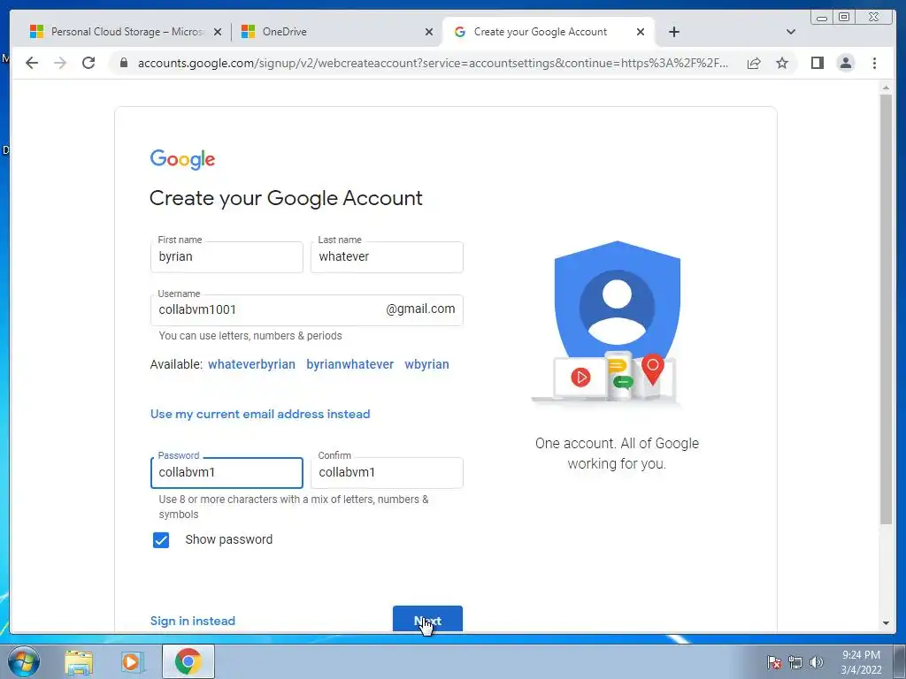Open Windows Explorer from taskbar
The height and width of the screenshot is (679, 906).
[79, 661]
